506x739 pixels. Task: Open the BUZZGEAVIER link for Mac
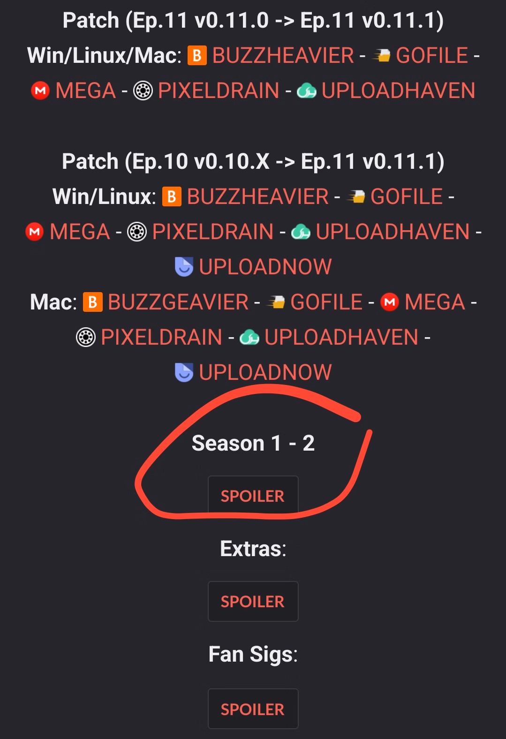coord(178,302)
